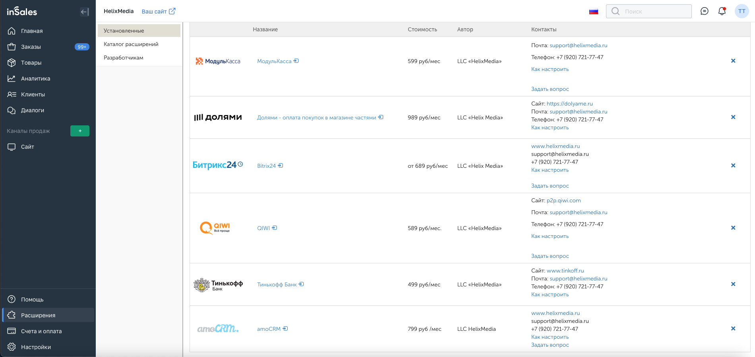The width and height of the screenshot is (755, 357).
Task: Click the 99+ orders badge
Action: 82,47
